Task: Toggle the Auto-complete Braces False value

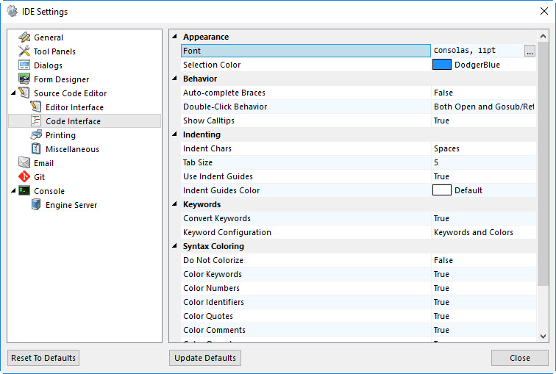Action: point(483,93)
